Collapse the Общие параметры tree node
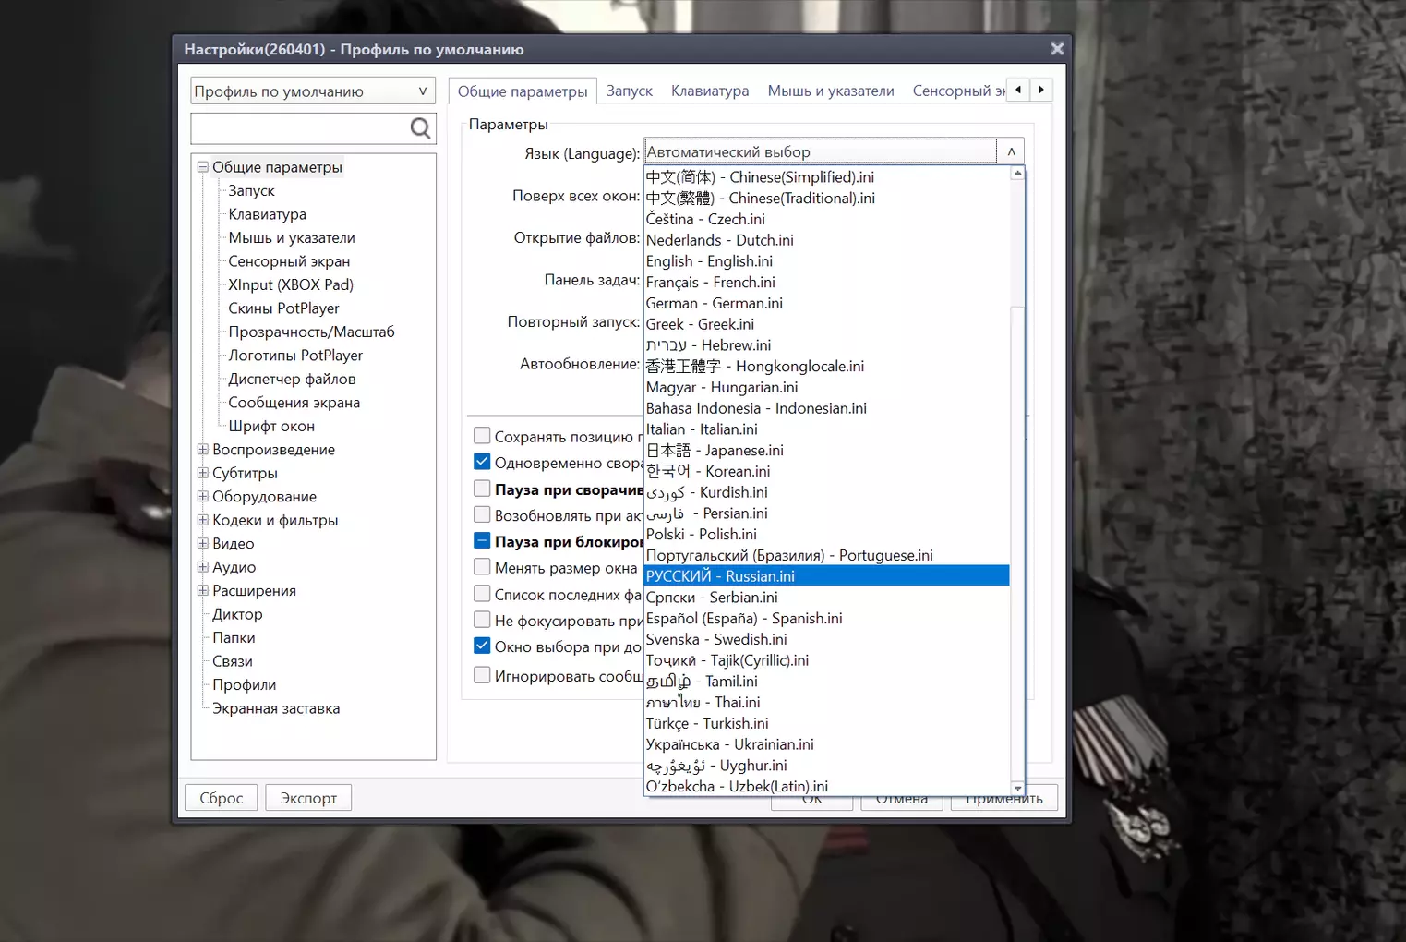 (x=202, y=167)
